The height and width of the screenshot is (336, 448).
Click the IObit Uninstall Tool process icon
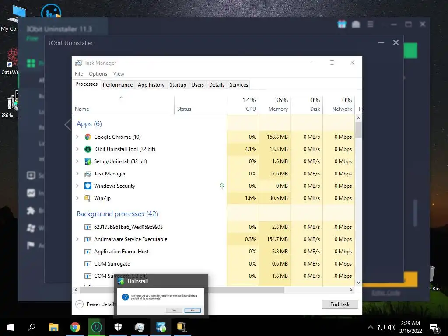pyautogui.click(x=87, y=149)
